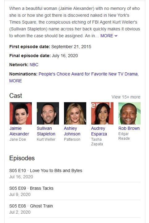View 15+ more cast members

(126, 97)
